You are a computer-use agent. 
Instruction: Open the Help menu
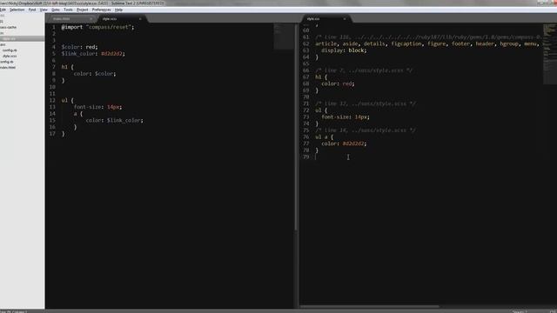click(x=118, y=10)
